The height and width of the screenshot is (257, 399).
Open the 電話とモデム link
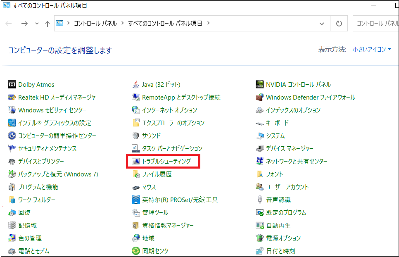coord(34,251)
